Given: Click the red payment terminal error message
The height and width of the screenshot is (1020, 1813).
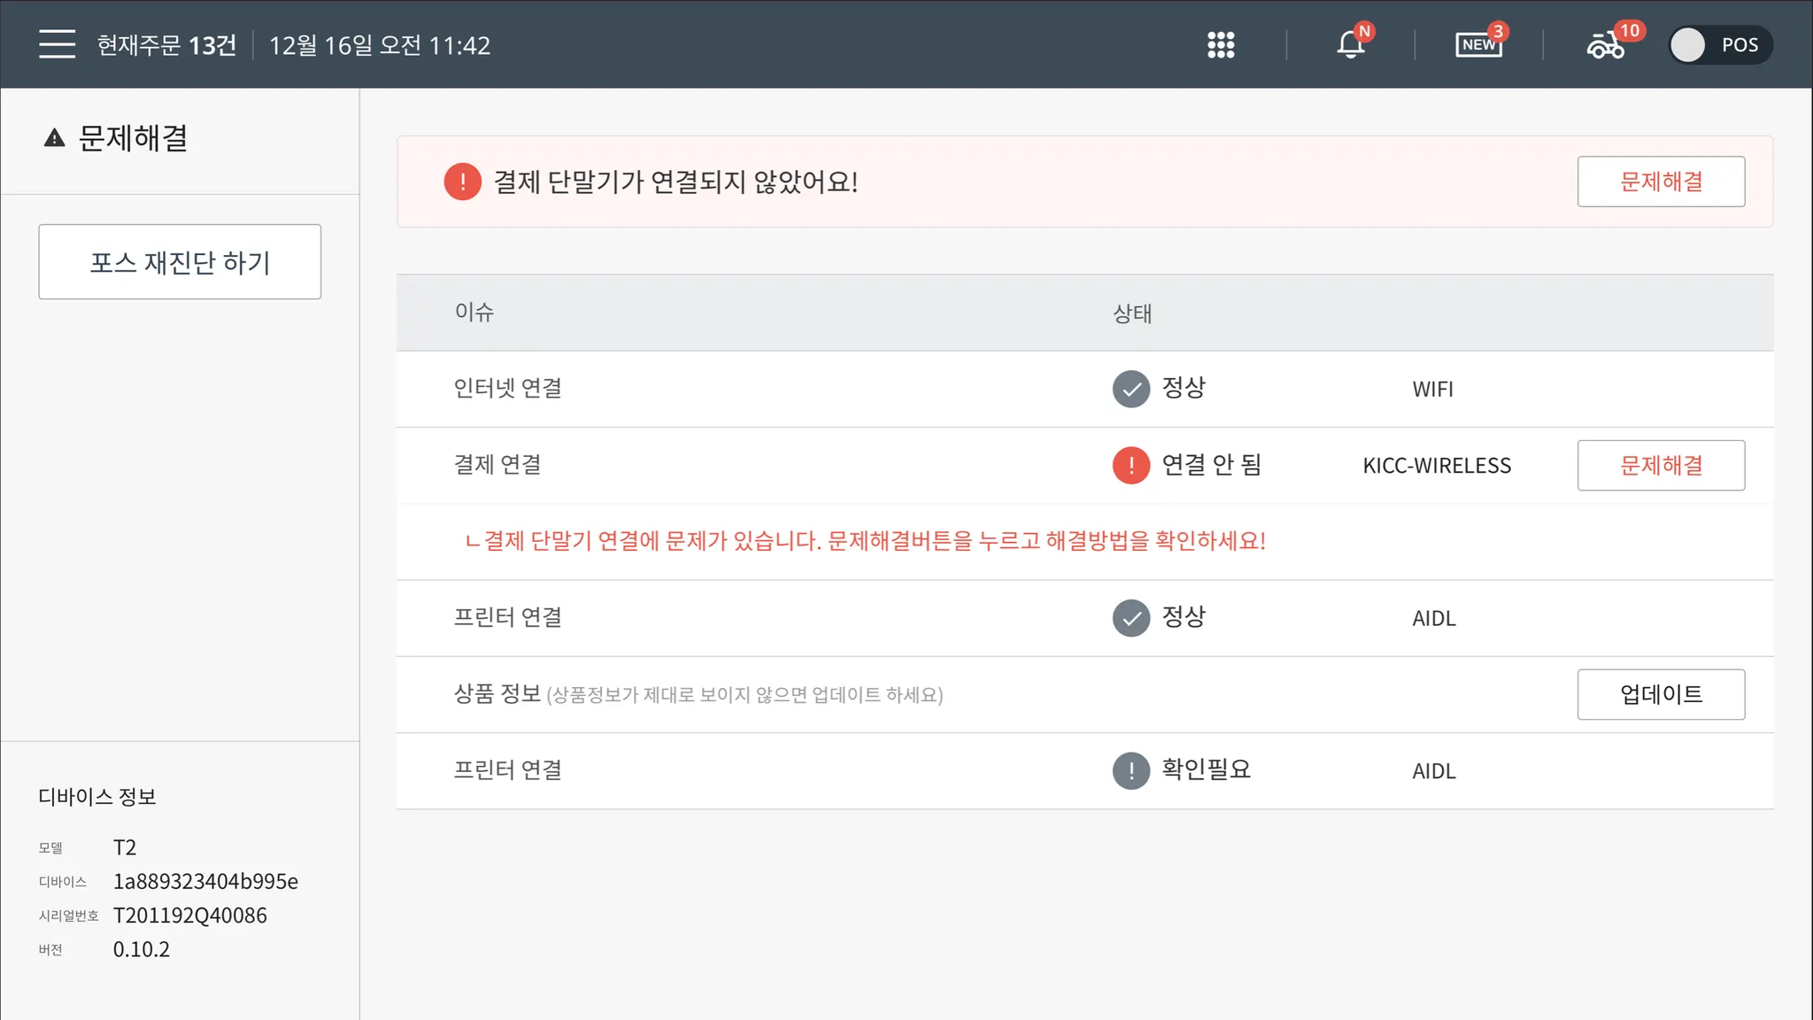Looking at the screenshot, I should click(x=865, y=541).
